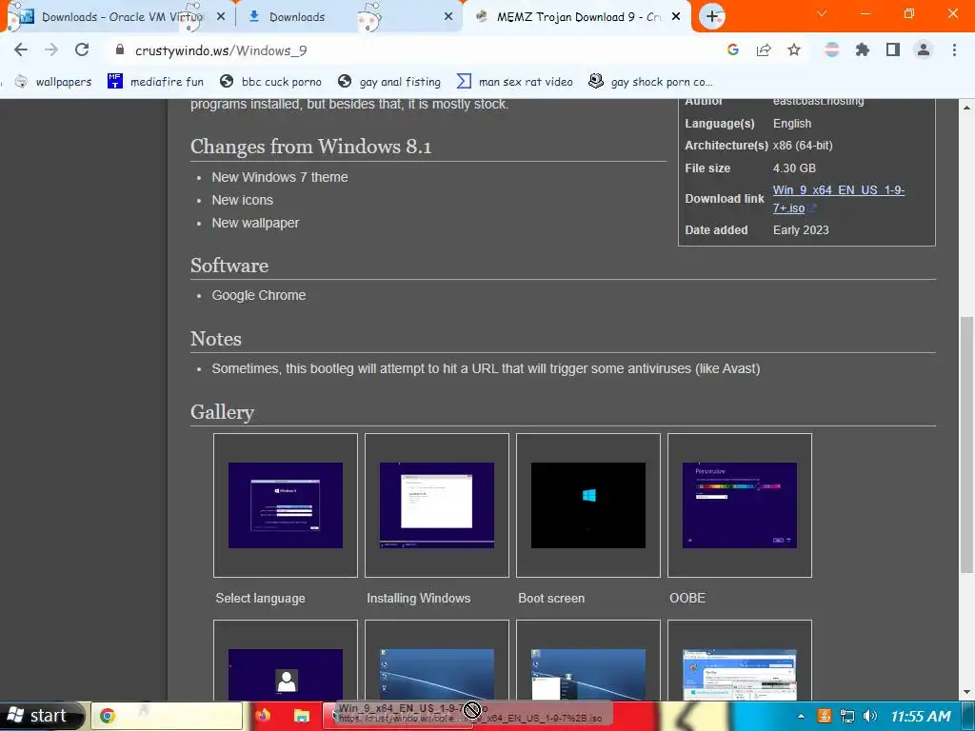Click the 'English' language value

(x=792, y=123)
